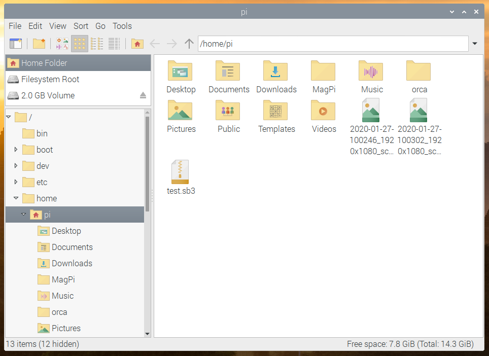Create a new folder using the toolbar icon
Viewport: 489px width, 356px height.
[39, 44]
